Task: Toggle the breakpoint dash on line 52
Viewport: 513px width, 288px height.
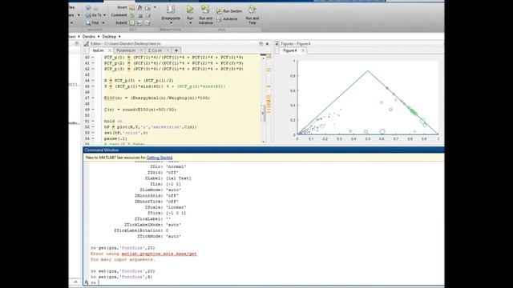Action: [x=93, y=127]
